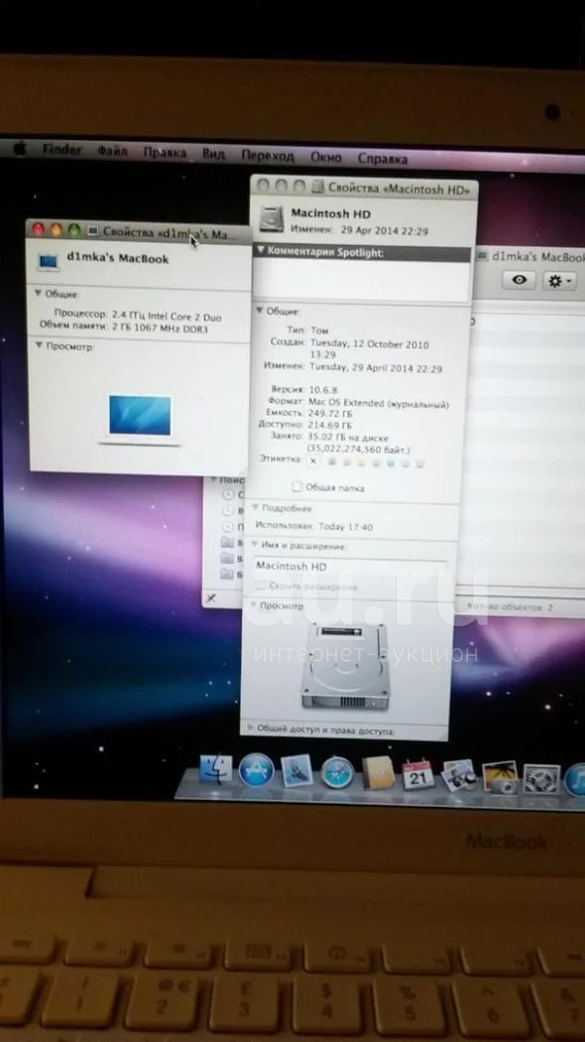Viewport: 585px width, 1042px height.
Task: Open the Переход menu
Action: point(267,156)
